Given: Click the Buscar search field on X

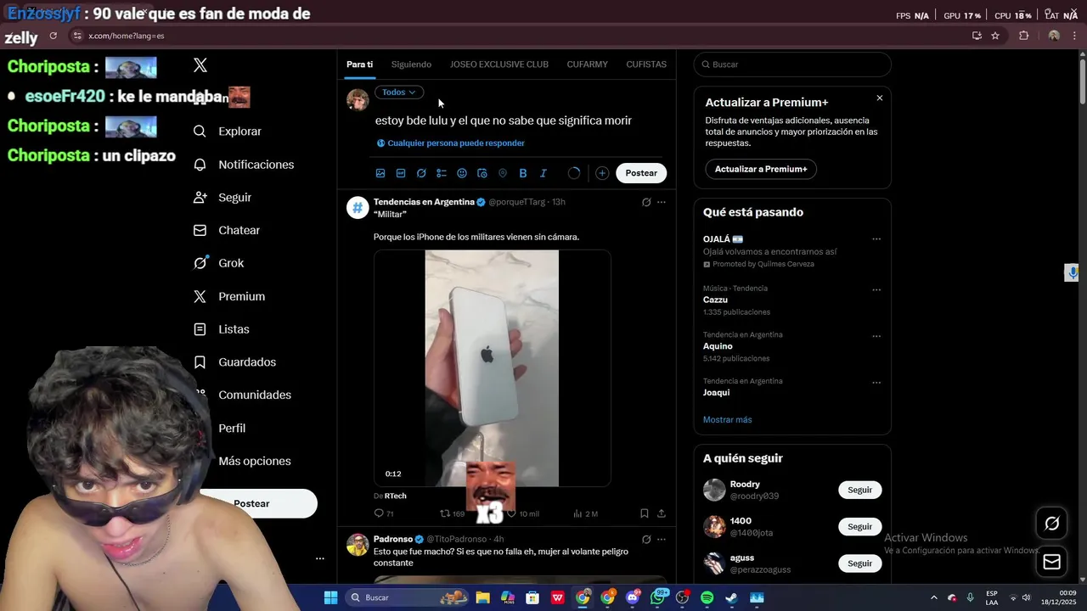Looking at the screenshot, I should (792, 64).
